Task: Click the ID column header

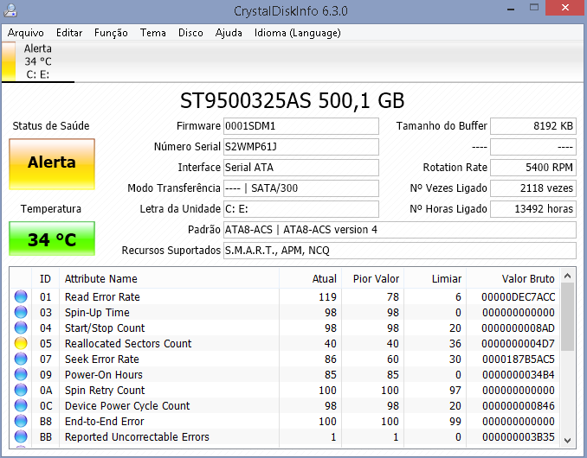Action: 45,278
